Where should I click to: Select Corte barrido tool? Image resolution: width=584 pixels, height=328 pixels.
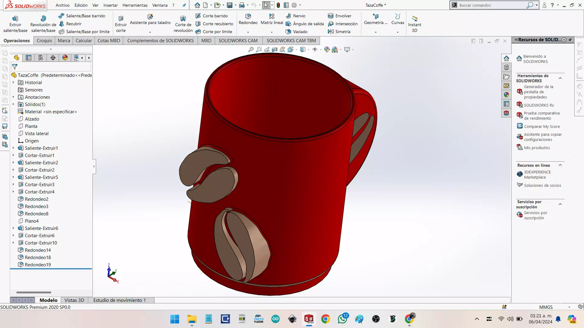pos(212,16)
